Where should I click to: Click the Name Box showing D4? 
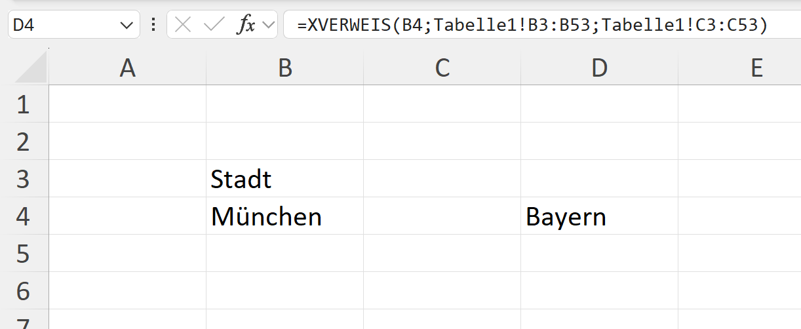(73, 25)
